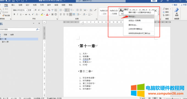This screenshot has width=187, height=99.
Task: Click the navigation search magnifier icon
Action: tap(37, 29)
